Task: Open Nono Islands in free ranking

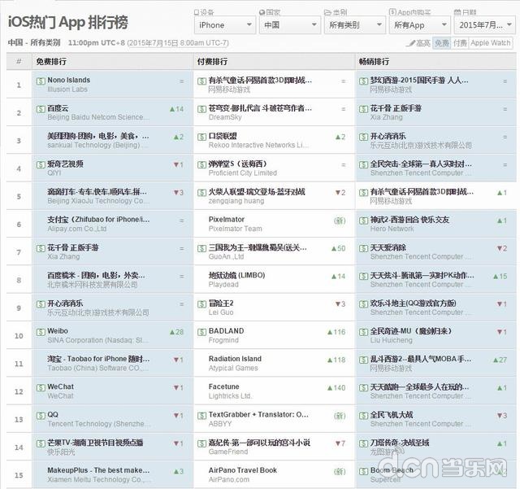Action: (x=68, y=80)
